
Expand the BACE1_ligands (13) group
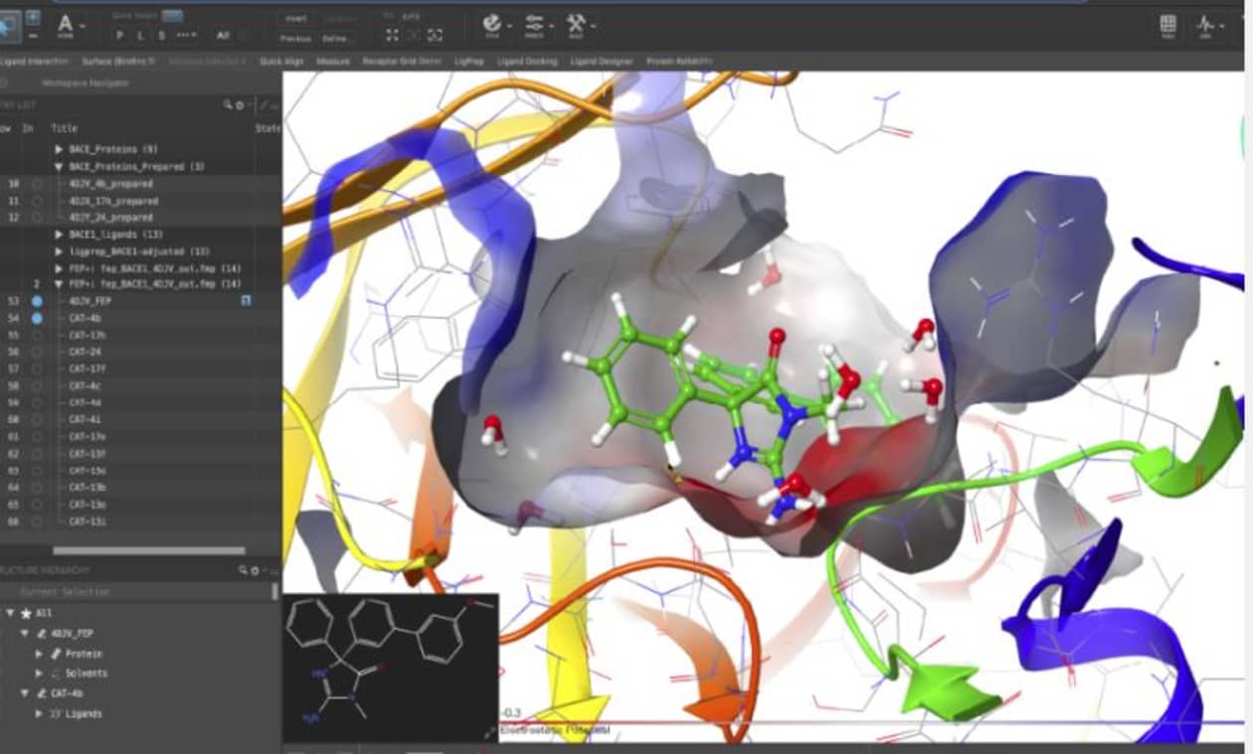pyautogui.click(x=59, y=234)
